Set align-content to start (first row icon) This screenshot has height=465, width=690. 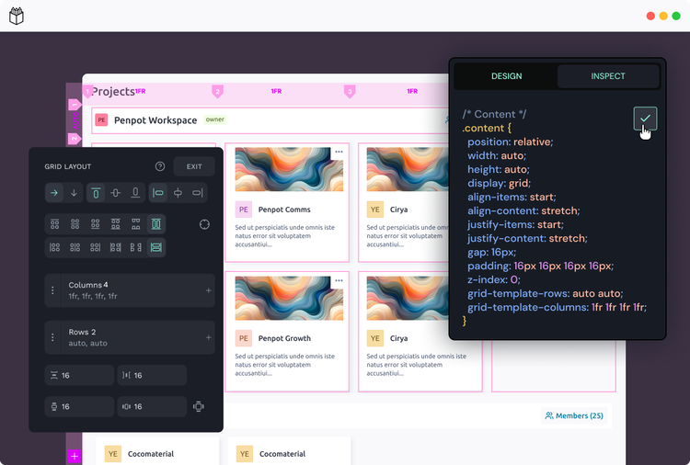(x=54, y=224)
